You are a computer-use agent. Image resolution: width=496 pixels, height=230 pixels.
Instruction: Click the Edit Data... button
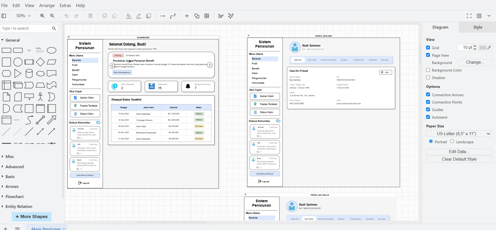click(459, 152)
